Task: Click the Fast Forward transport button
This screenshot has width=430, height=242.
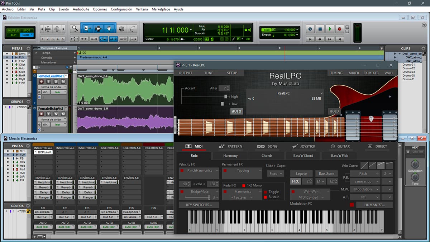Action: coord(330,39)
